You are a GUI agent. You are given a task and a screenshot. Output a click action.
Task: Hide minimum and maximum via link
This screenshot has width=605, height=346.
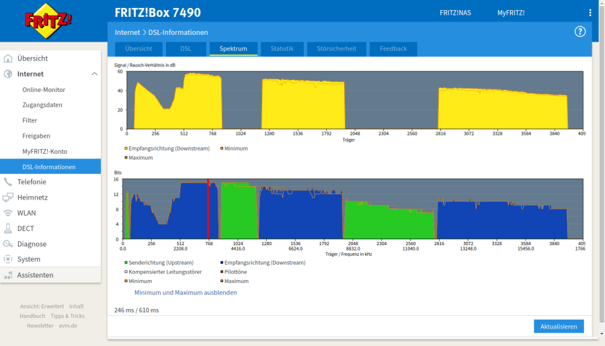click(x=186, y=293)
